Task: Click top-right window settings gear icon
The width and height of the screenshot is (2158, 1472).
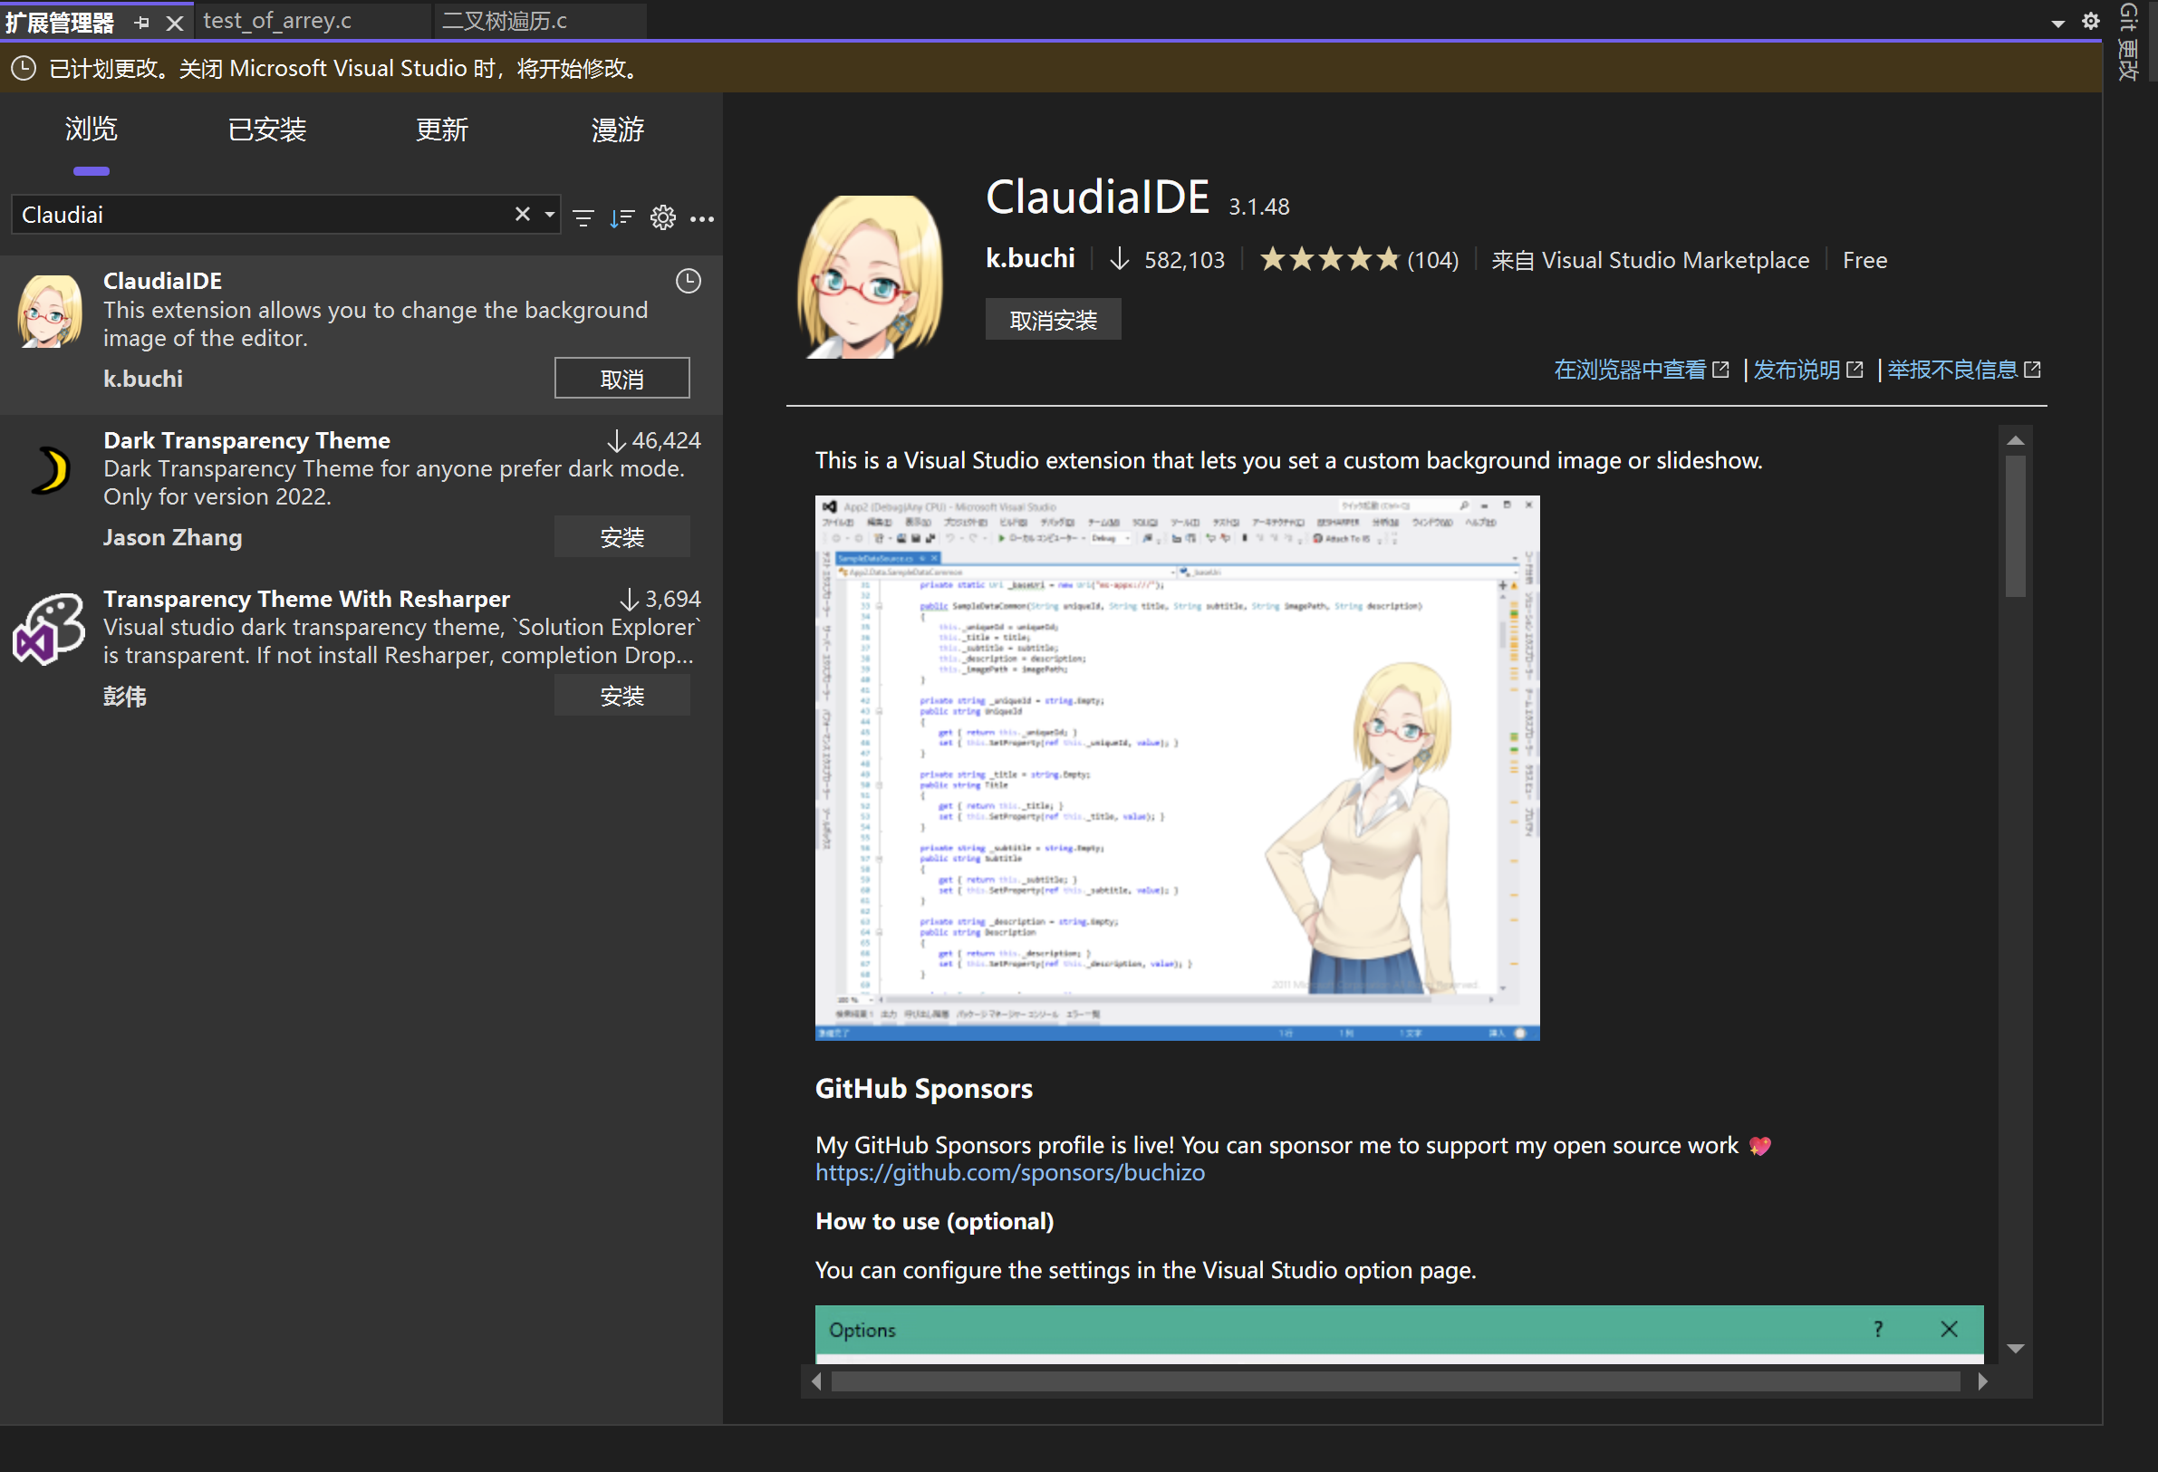Action: tap(2090, 21)
